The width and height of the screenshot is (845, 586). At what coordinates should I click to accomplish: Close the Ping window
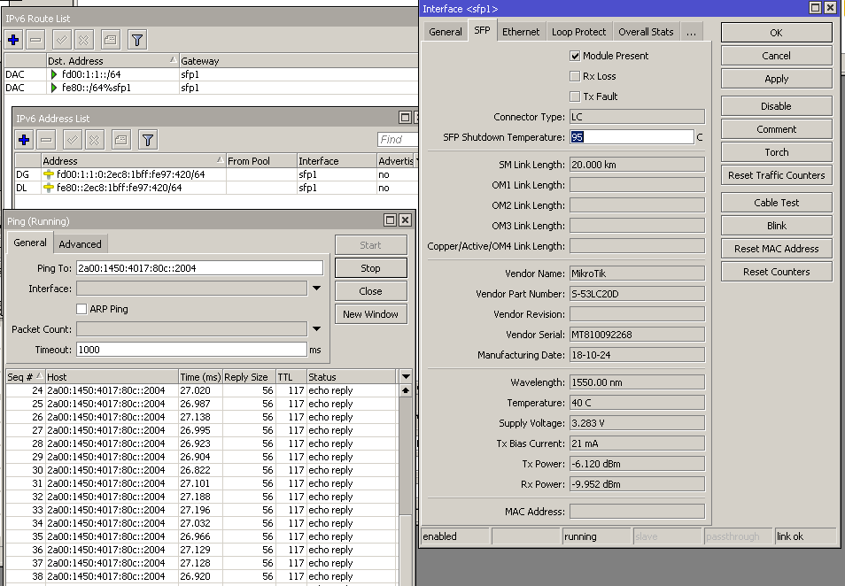point(406,220)
